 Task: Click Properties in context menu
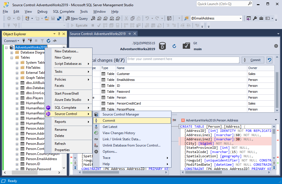(x=69, y=150)
